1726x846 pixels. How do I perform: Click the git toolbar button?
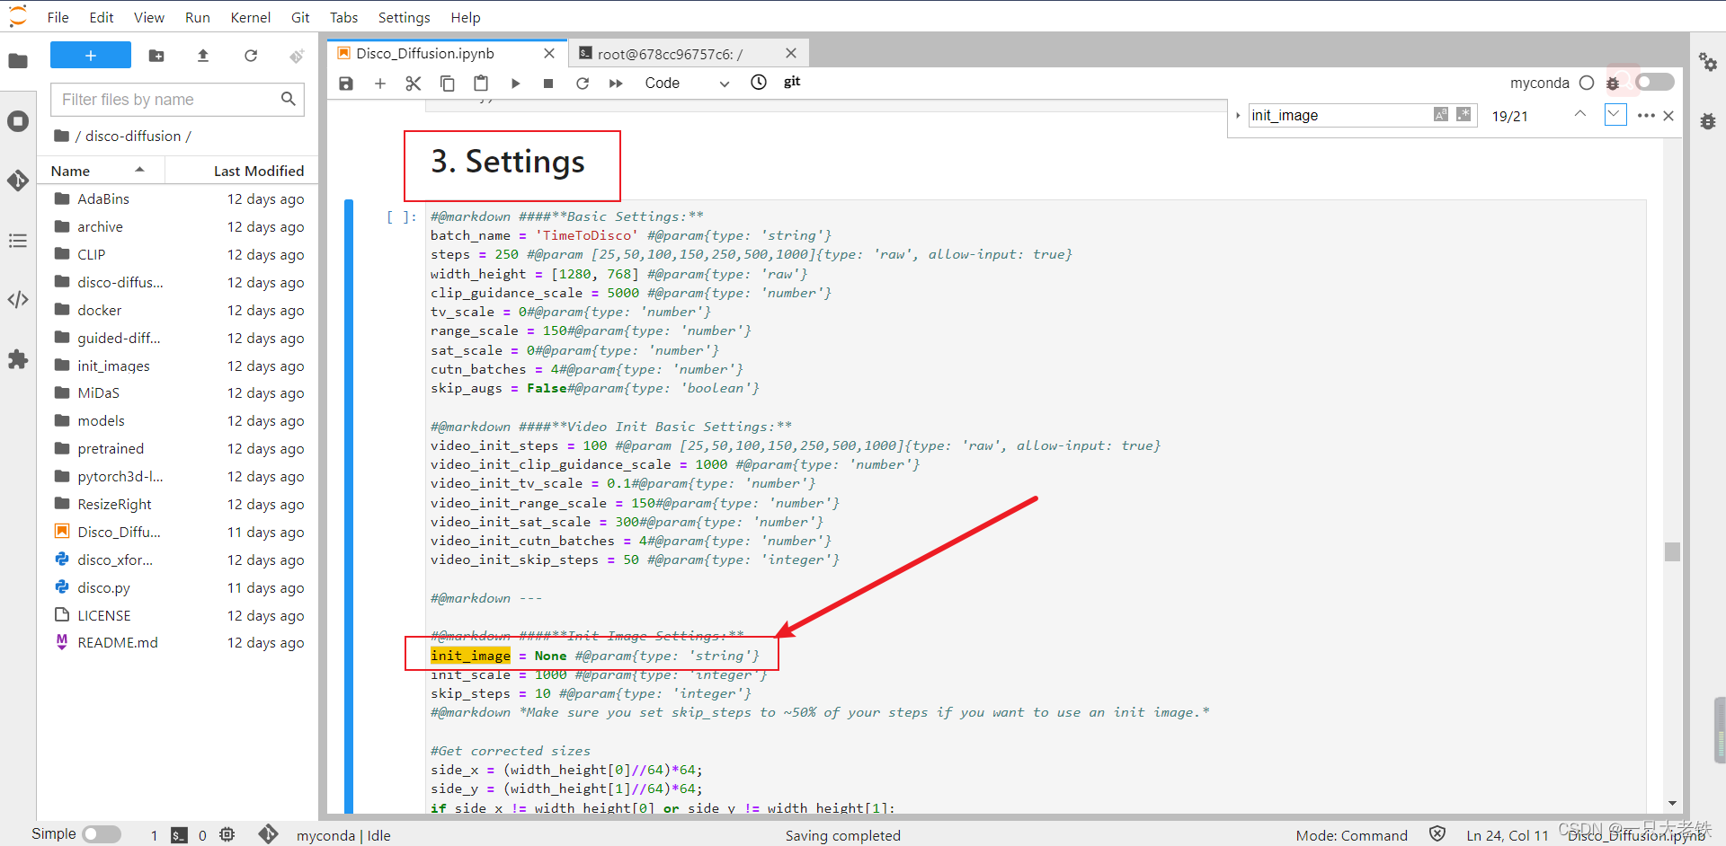click(792, 82)
